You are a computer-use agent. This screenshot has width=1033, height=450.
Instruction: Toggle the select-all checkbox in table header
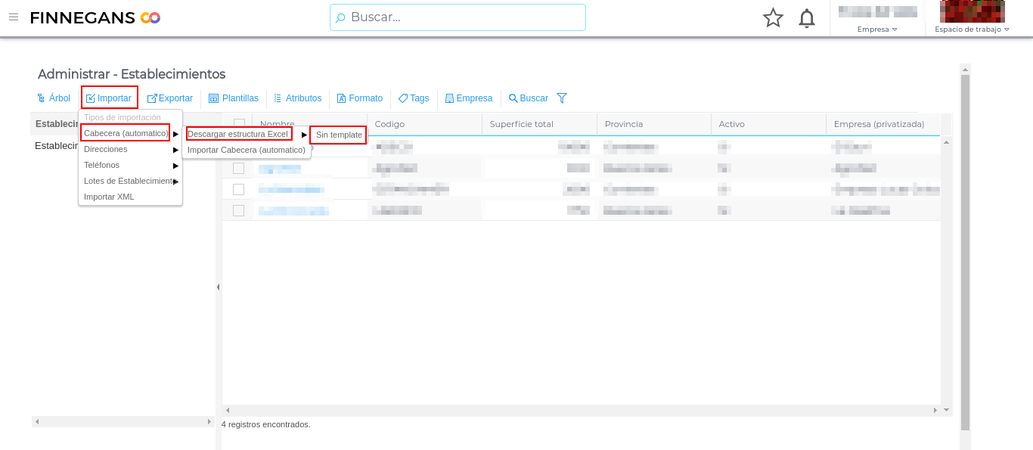[x=239, y=124]
